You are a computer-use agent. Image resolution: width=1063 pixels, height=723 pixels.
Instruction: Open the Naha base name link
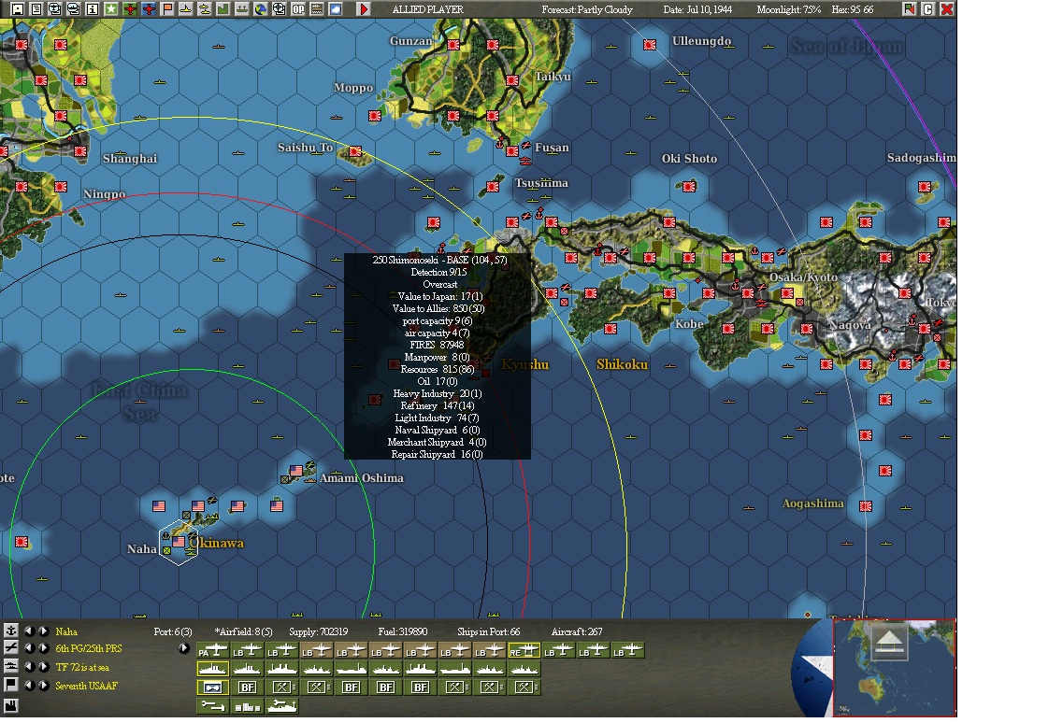pos(66,631)
